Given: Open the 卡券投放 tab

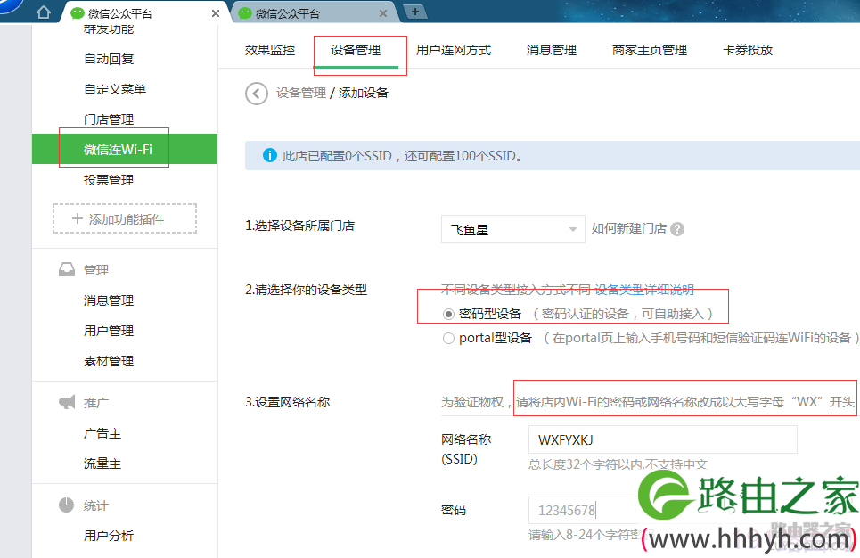Looking at the screenshot, I should tap(748, 51).
